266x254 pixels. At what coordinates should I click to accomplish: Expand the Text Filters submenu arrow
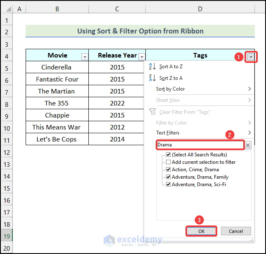(249, 132)
